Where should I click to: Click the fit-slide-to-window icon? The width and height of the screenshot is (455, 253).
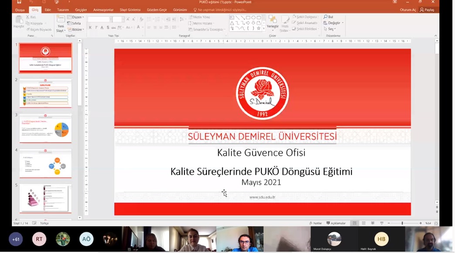[x=436, y=223]
